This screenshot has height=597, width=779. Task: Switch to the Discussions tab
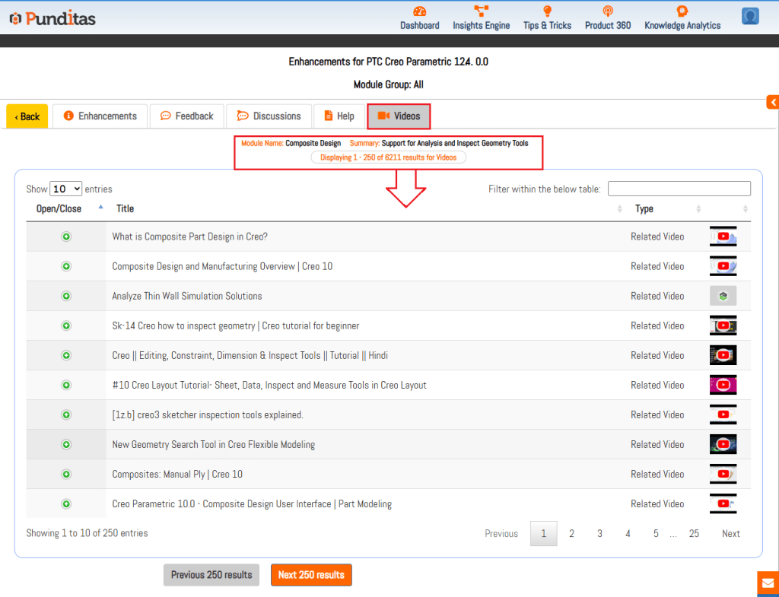[x=269, y=116]
